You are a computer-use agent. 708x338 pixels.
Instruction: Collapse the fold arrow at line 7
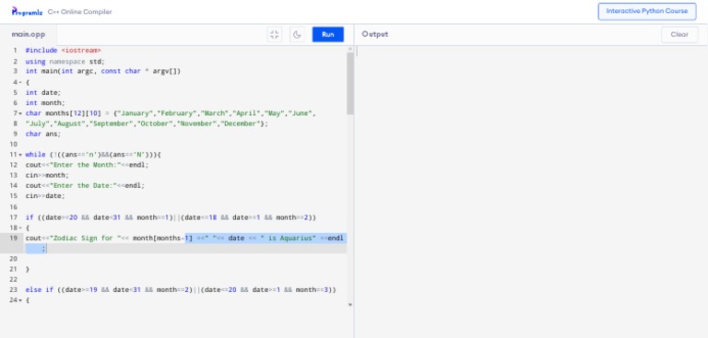20,113
